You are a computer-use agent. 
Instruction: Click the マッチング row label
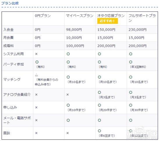[x=12, y=79]
